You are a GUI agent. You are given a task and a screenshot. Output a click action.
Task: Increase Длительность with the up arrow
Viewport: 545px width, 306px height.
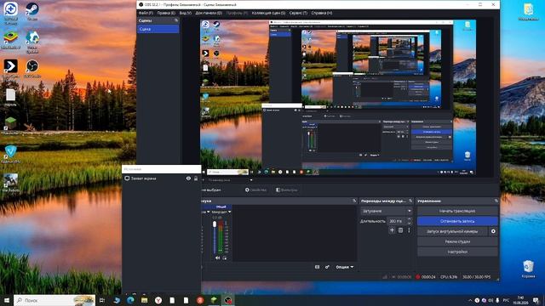pyautogui.click(x=409, y=219)
